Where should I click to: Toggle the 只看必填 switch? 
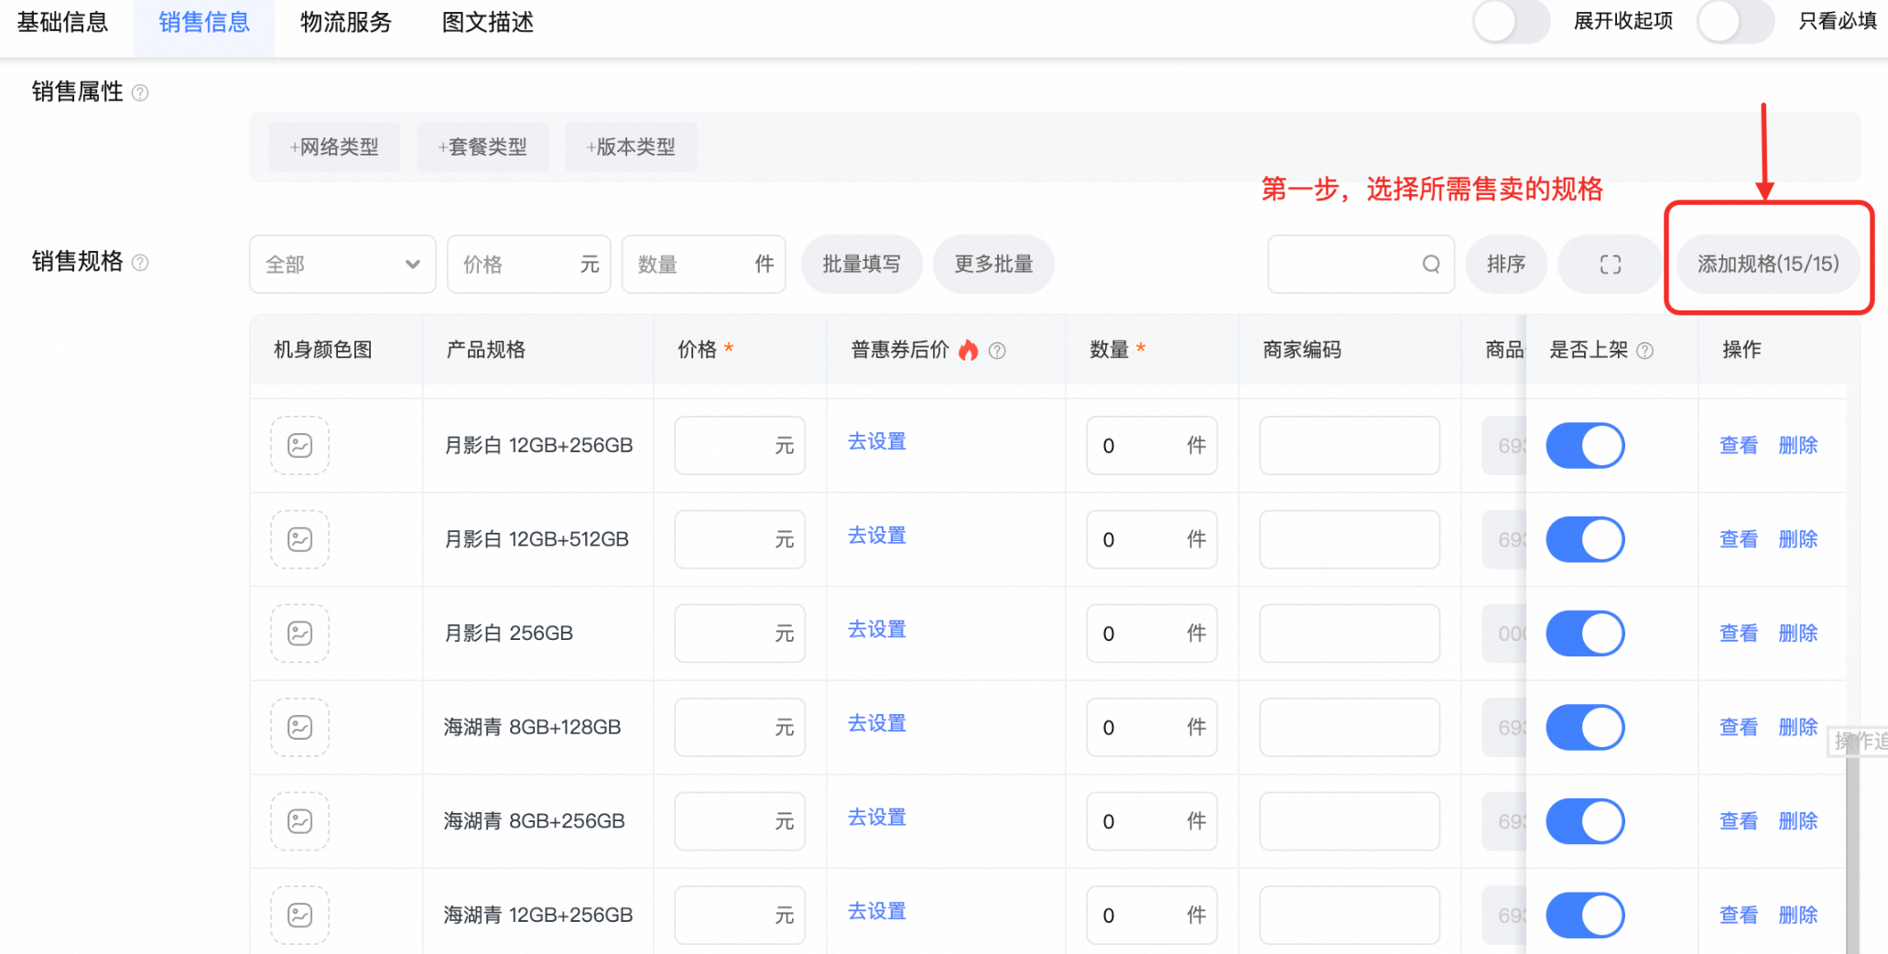pyautogui.click(x=1736, y=21)
